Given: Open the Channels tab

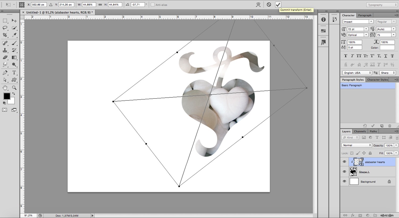Looking at the screenshot, I should coord(360,131).
